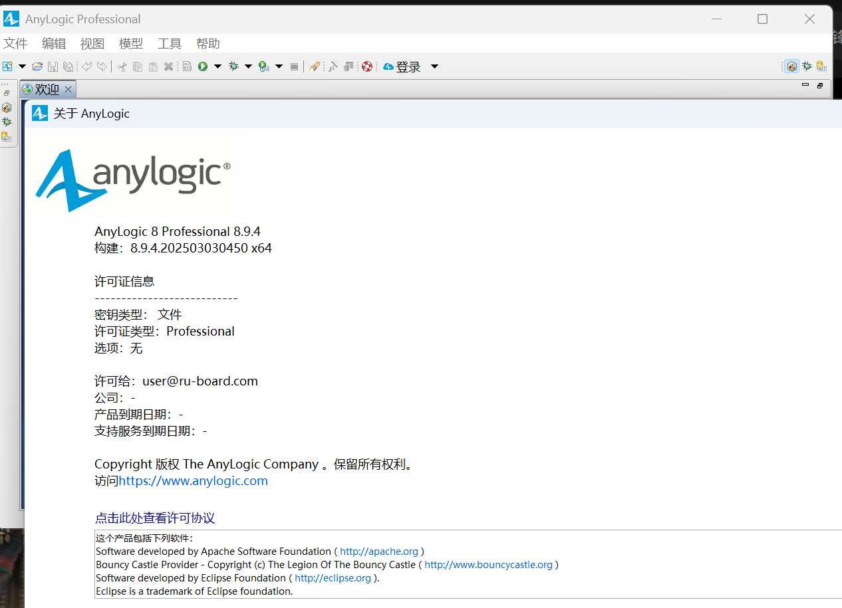
Task: Select the 欢迎 tab
Action: 47,89
